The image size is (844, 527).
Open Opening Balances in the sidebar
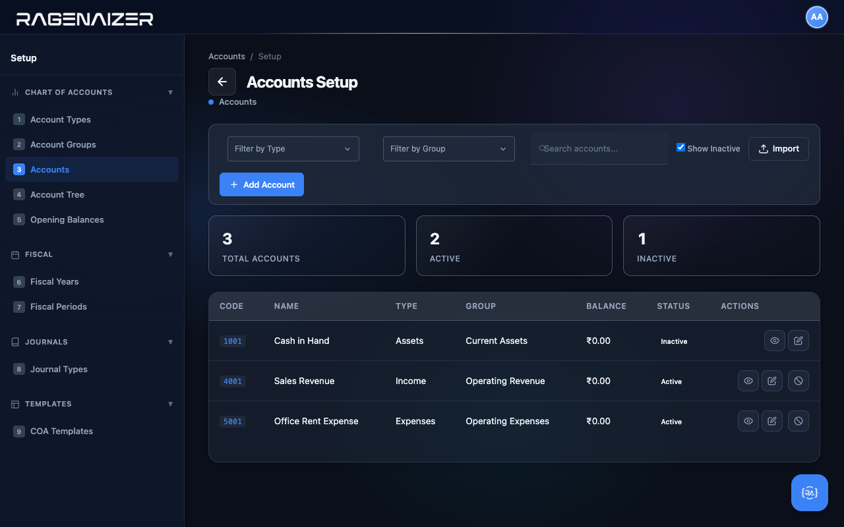[92, 219]
